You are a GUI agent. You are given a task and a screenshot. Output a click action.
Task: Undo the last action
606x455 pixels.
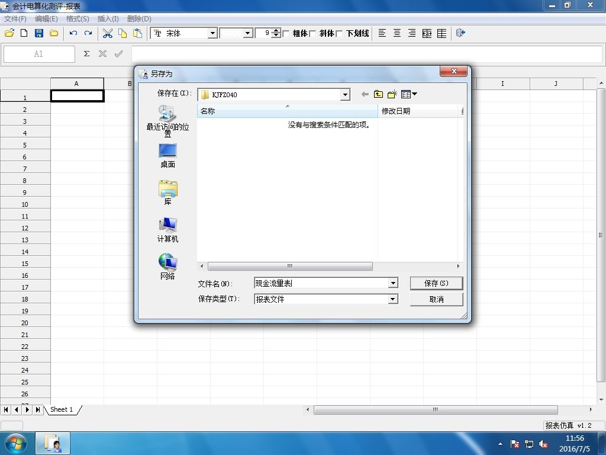coord(73,33)
